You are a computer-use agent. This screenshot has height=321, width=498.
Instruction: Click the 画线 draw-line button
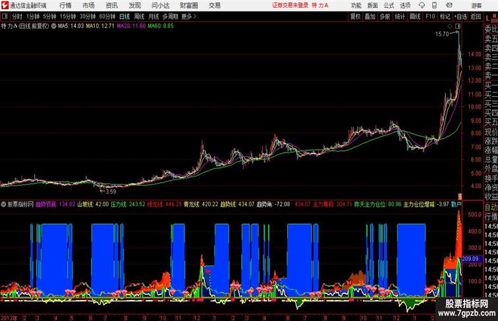pyautogui.click(x=415, y=16)
